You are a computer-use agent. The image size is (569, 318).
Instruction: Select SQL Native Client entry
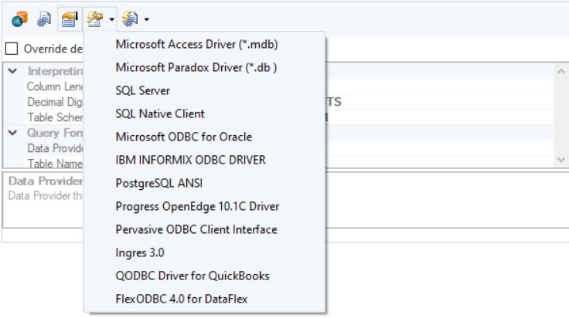tap(160, 114)
